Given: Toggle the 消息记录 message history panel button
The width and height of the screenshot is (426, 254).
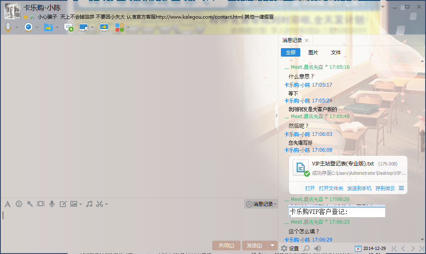Looking at the screenshot, I should coord(261,204).
